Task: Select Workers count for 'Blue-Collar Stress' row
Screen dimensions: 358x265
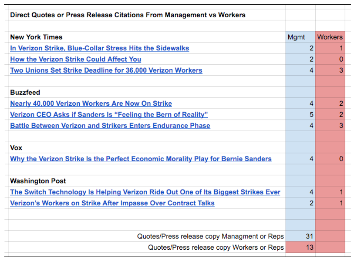Action: 330,48
